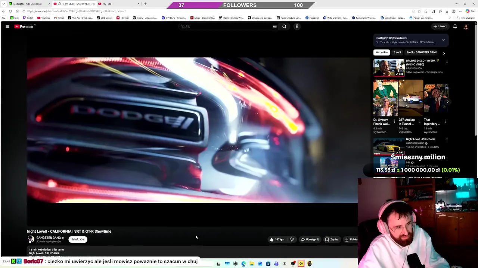
Task: Subscribe with the Subskrybuj button
Action: pos(78,239)
